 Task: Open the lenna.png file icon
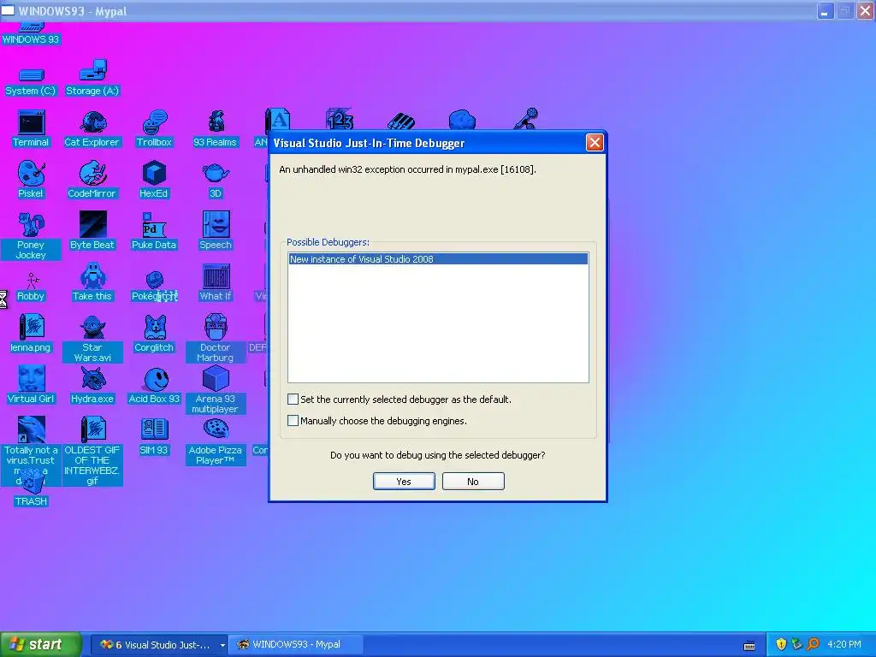pyautogui.click(x=32, y=334)
